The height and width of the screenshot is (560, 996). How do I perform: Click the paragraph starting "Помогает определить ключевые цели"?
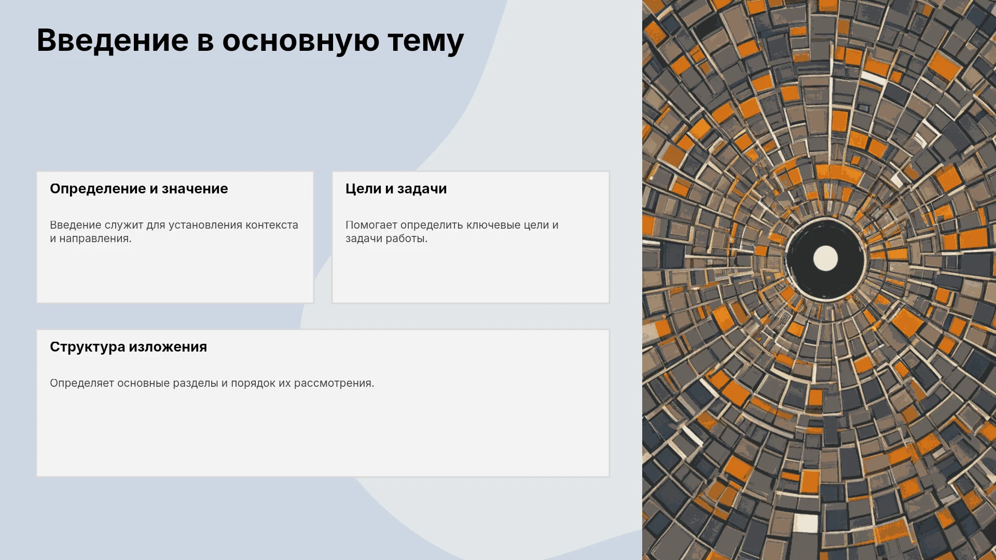tap(452, 232)
